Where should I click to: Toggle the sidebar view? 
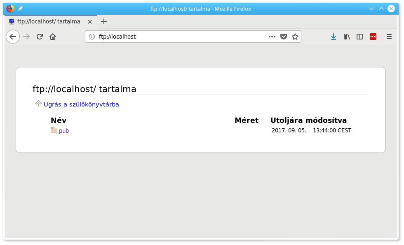[x=360, y=37]
